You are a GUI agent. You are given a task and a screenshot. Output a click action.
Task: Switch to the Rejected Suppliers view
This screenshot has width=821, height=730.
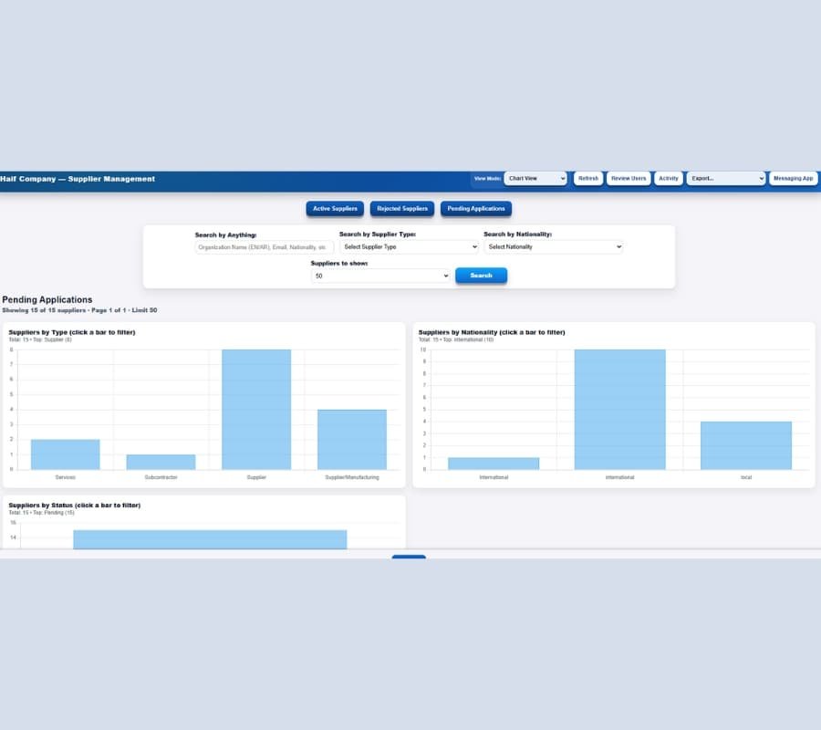pyautogui.click(x=401, y=208)
